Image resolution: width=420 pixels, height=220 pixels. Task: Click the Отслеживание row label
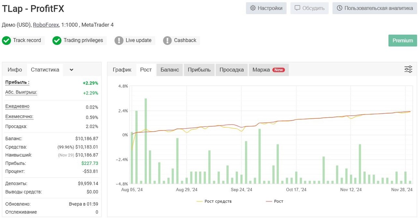pyautogui.click(x=21, y=212)
